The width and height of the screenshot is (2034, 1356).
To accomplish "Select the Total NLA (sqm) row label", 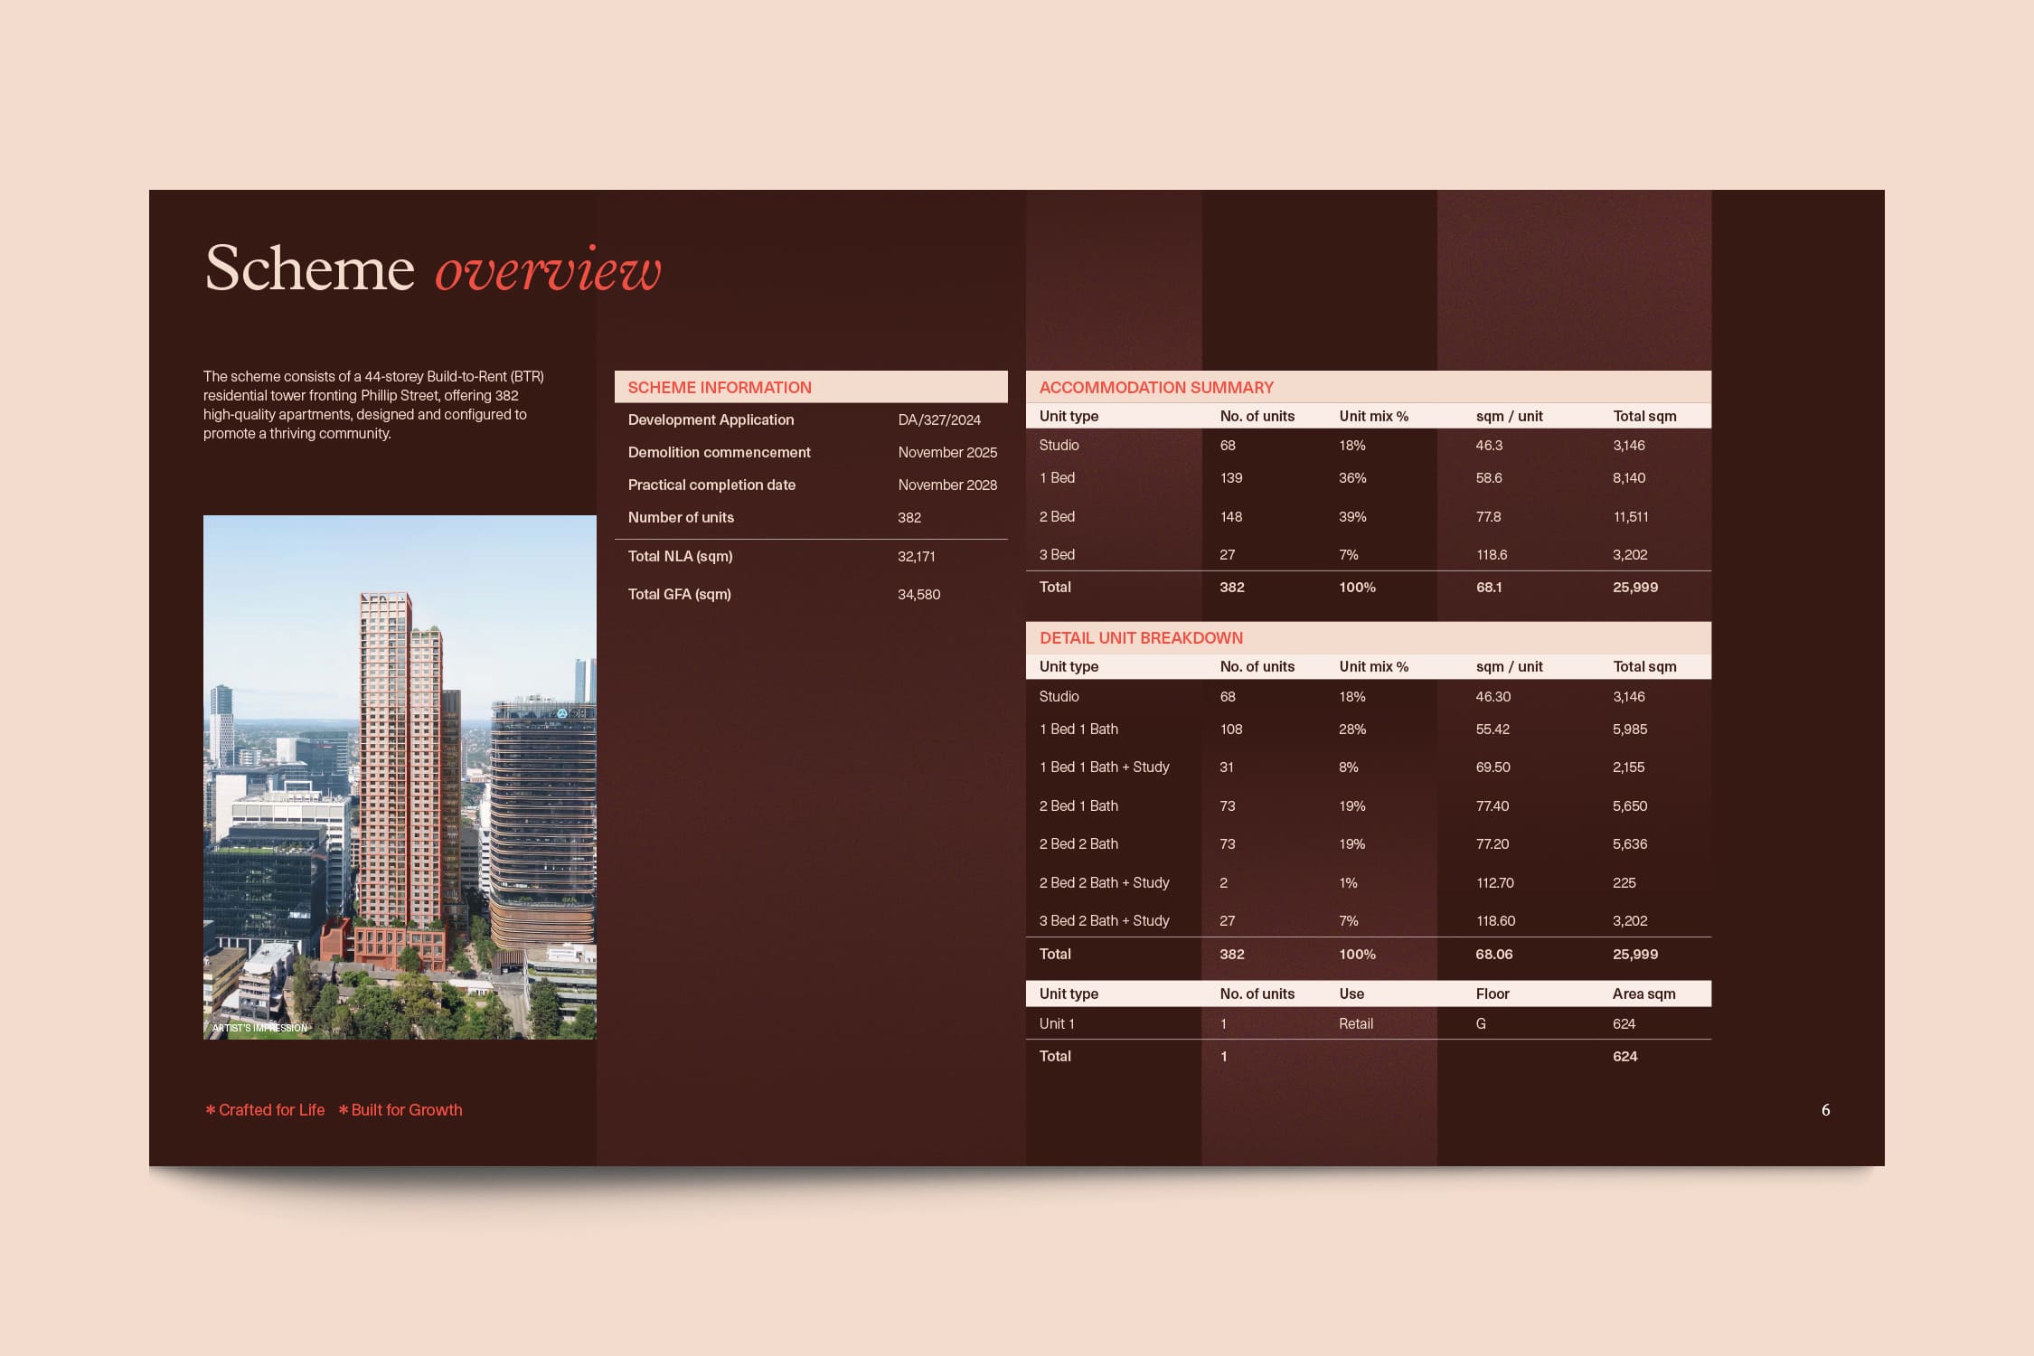I will click(680, 557).
